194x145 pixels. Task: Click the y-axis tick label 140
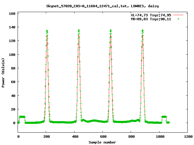click(x=12, y=27)
